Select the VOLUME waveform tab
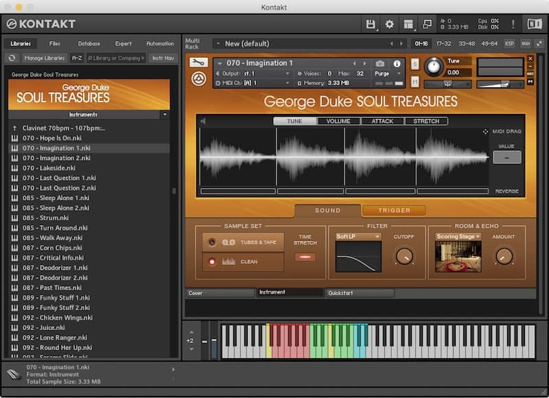This screenshot has height=398, width=549. coord(338,121)
